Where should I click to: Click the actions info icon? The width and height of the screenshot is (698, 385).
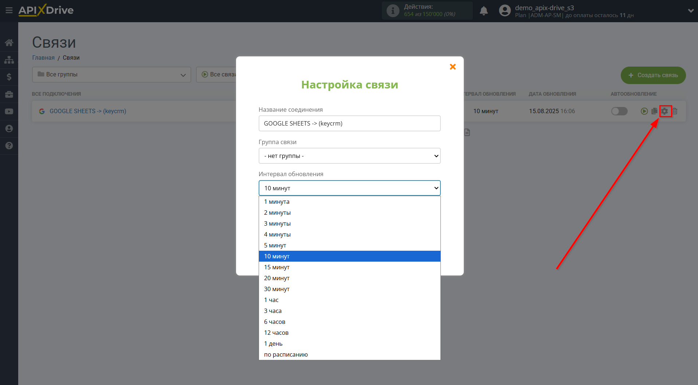pos(393,11)
